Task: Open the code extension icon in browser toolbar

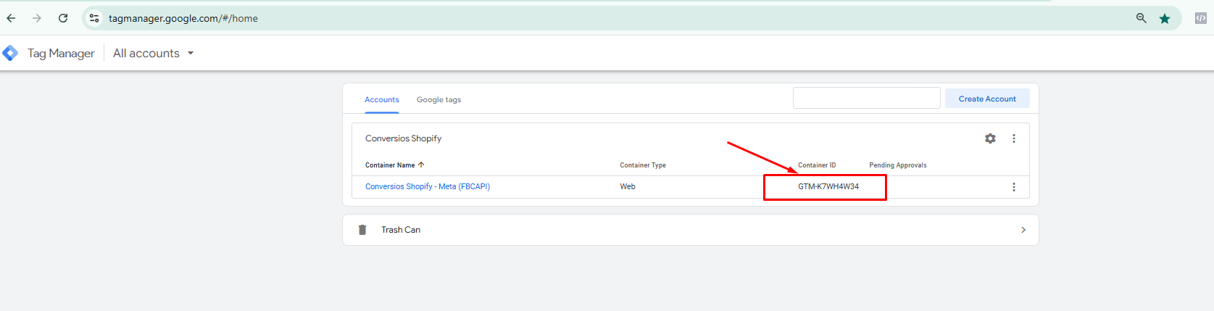Action: (1201, 18)
